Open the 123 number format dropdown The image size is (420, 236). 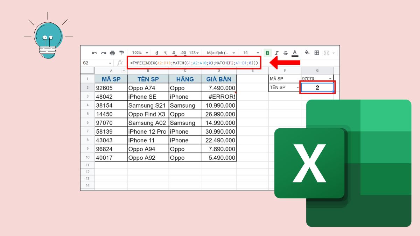194,53
